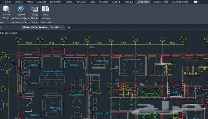
Task: Select the LOUNGE 3 room label
Action: tap(74, 65)
